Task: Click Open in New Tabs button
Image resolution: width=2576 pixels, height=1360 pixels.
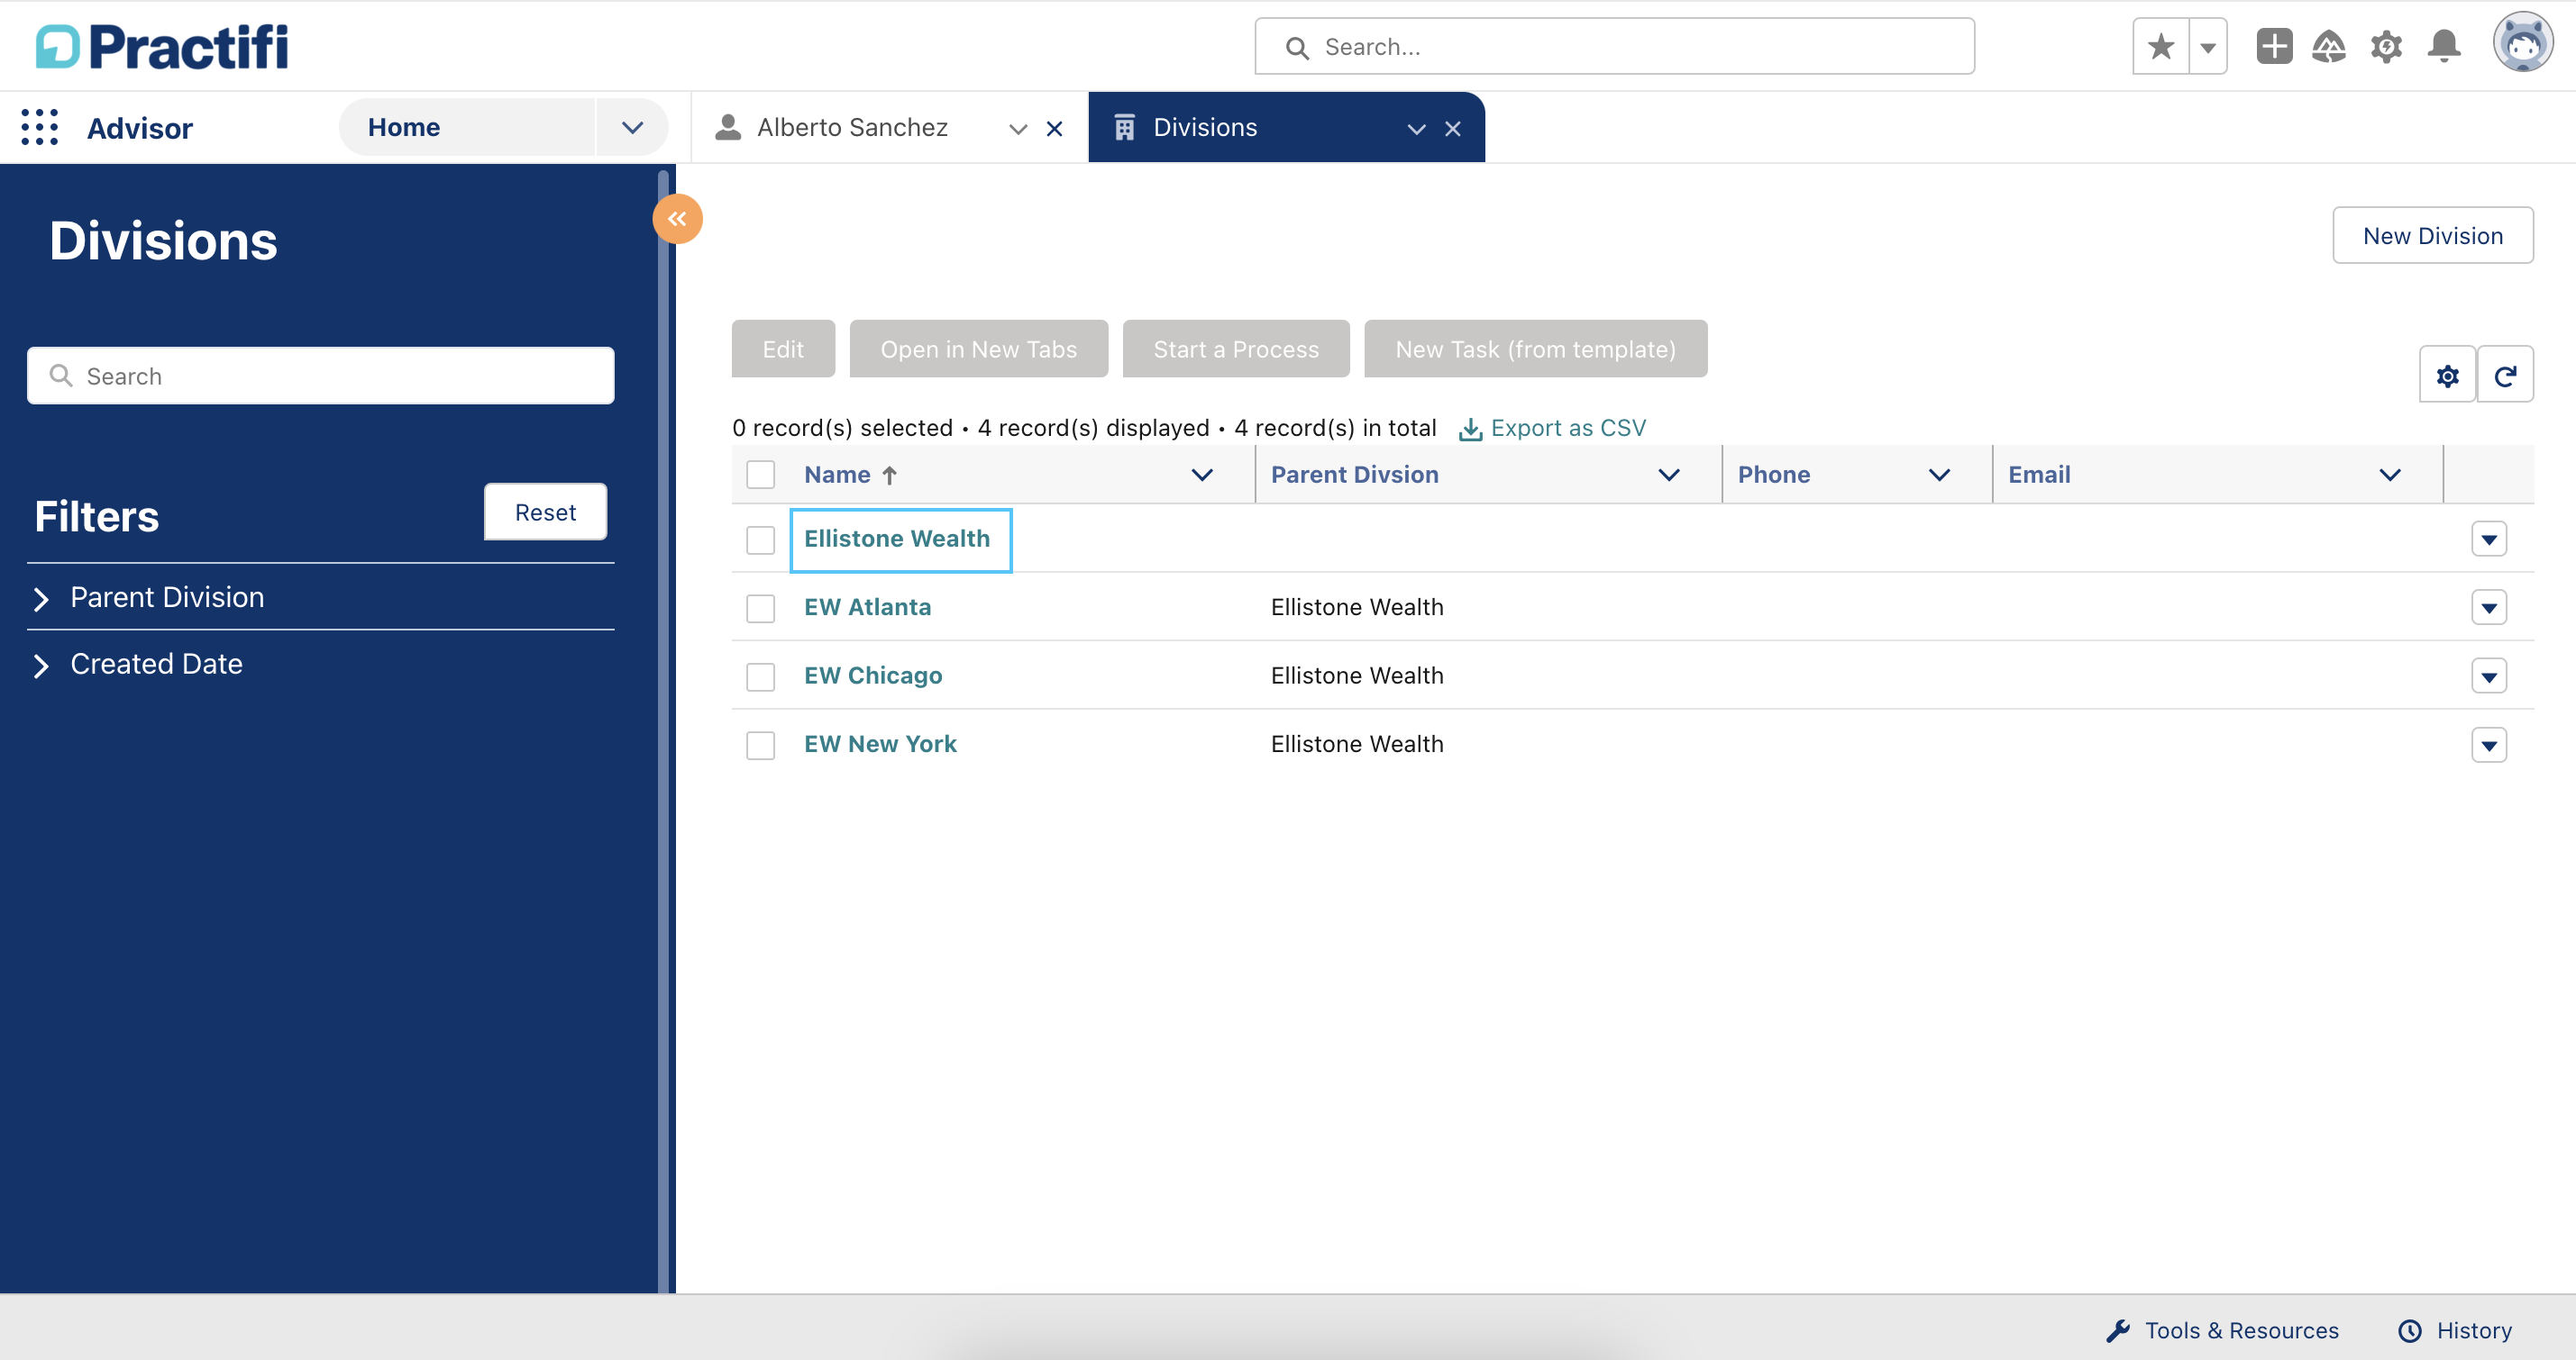Action: (x=978, y=349)
